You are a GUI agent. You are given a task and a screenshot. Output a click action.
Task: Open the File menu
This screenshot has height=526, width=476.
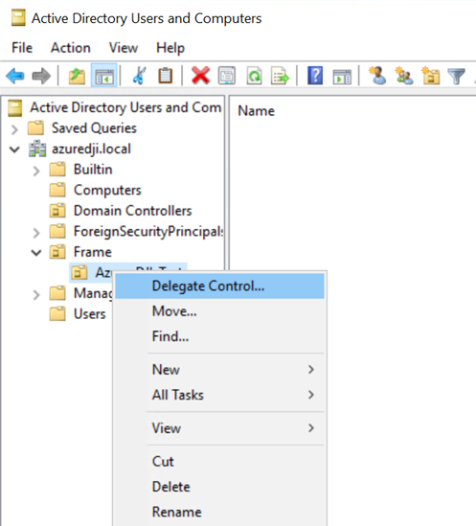click(22, 47)
